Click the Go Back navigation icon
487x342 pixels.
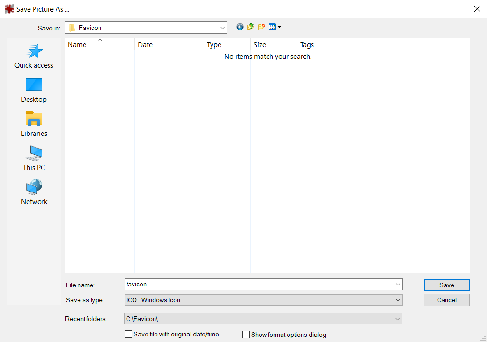click(x=240, y=27)
